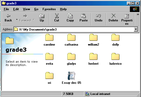Open the Help menu

63,9
